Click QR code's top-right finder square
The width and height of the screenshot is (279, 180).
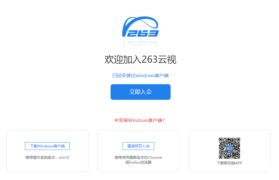click(x=238, y=139)
